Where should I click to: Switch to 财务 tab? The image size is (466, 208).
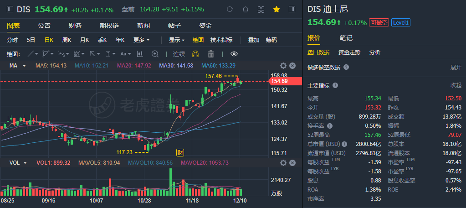pos(75,26)
